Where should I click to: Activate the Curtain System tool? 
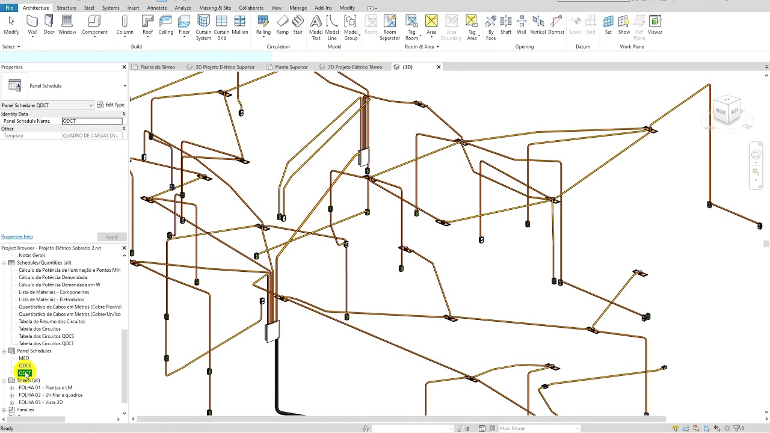coord(203,28)
